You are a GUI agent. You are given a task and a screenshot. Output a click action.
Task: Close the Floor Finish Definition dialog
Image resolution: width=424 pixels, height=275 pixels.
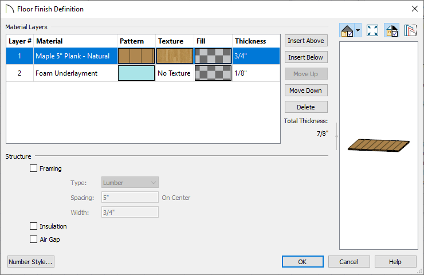414,9
